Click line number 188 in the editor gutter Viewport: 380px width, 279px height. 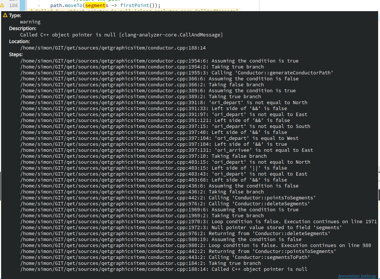(13, 5)
